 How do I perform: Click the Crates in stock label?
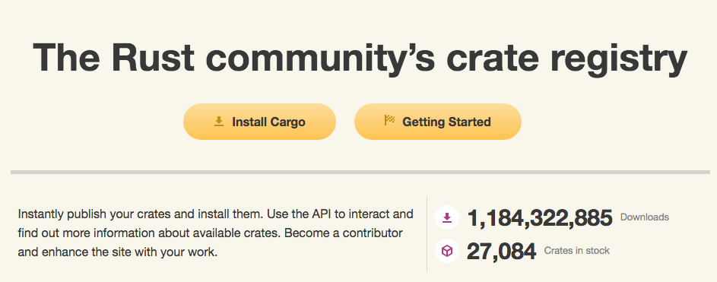tap(576, 251)
